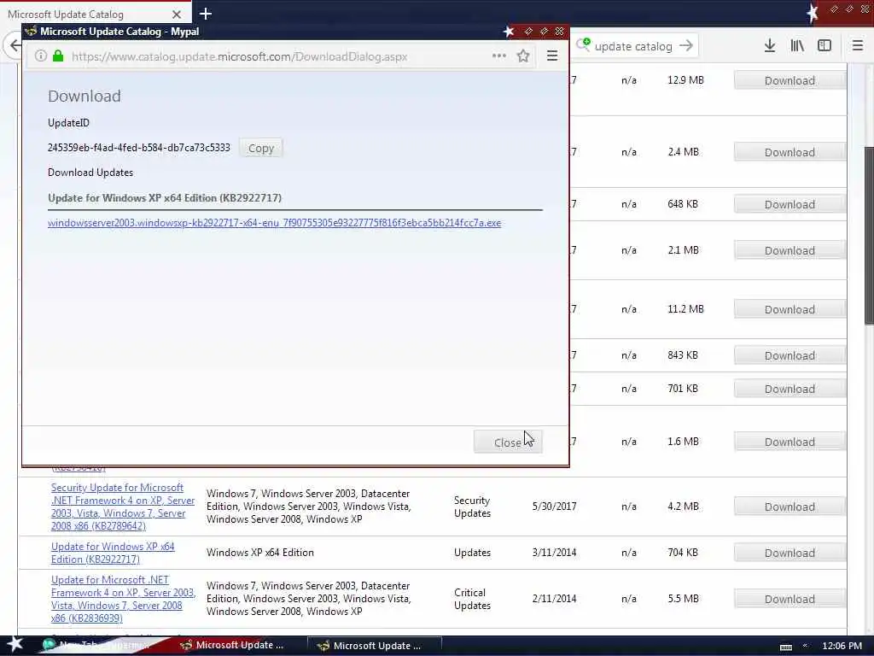Screen dimensions: 874x656
Task: Go back with the main browser back arrow
Action: click(x=14, y=46)
